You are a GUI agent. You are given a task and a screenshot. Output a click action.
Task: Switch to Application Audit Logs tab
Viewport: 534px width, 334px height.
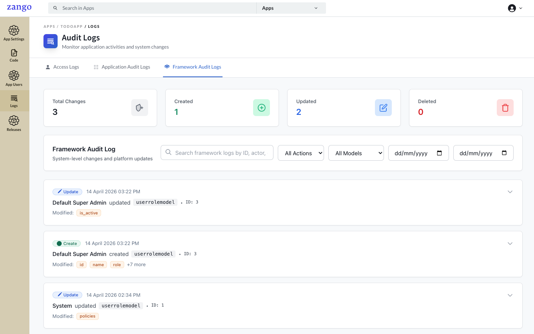(122, 67)
